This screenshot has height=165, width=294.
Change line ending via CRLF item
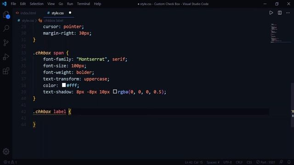tap(239, 162)
